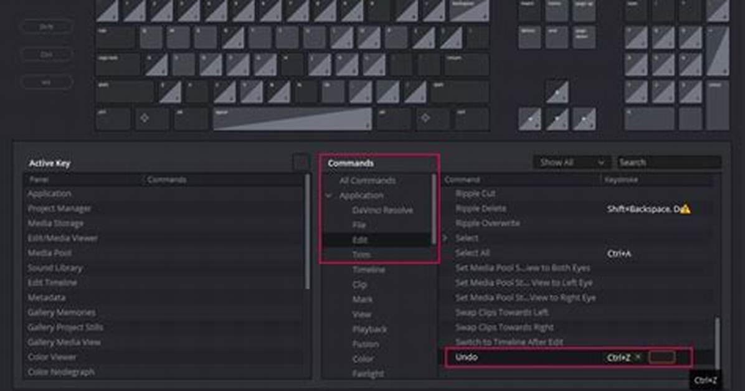Screen dimensions: 745x391
Task: Open the Show All filter dropdown
Action: tap(572, 163)
